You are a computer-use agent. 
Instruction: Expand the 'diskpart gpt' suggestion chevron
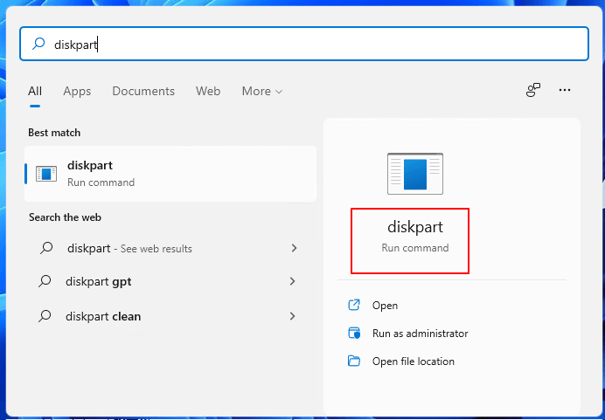[x=294, y=281]
